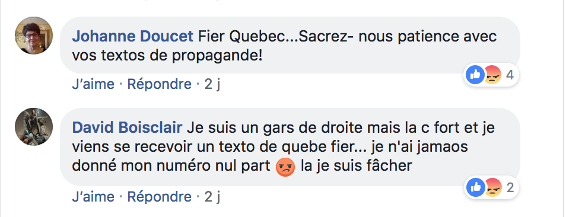Click Répondre under David Boisclair's comment

[x=159, y=196]
